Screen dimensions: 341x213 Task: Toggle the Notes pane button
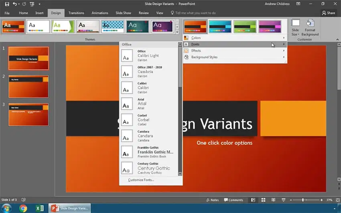[x=213, y=200]
